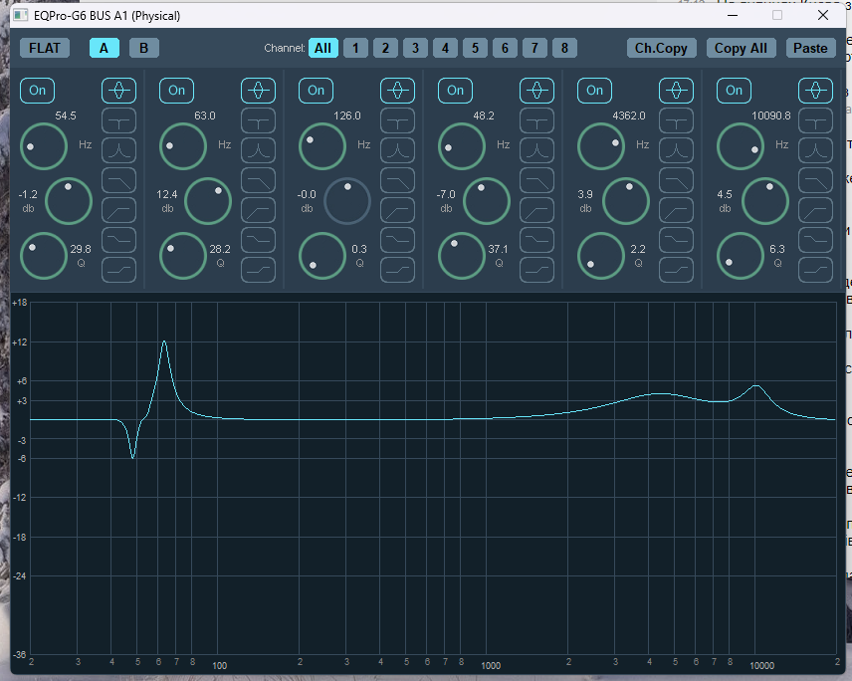Image resolution: width=852 pixels, height=681 pixels.
Task: Select the notch filter for the 54.5 Hz band
Action: (x=119, y=120)
